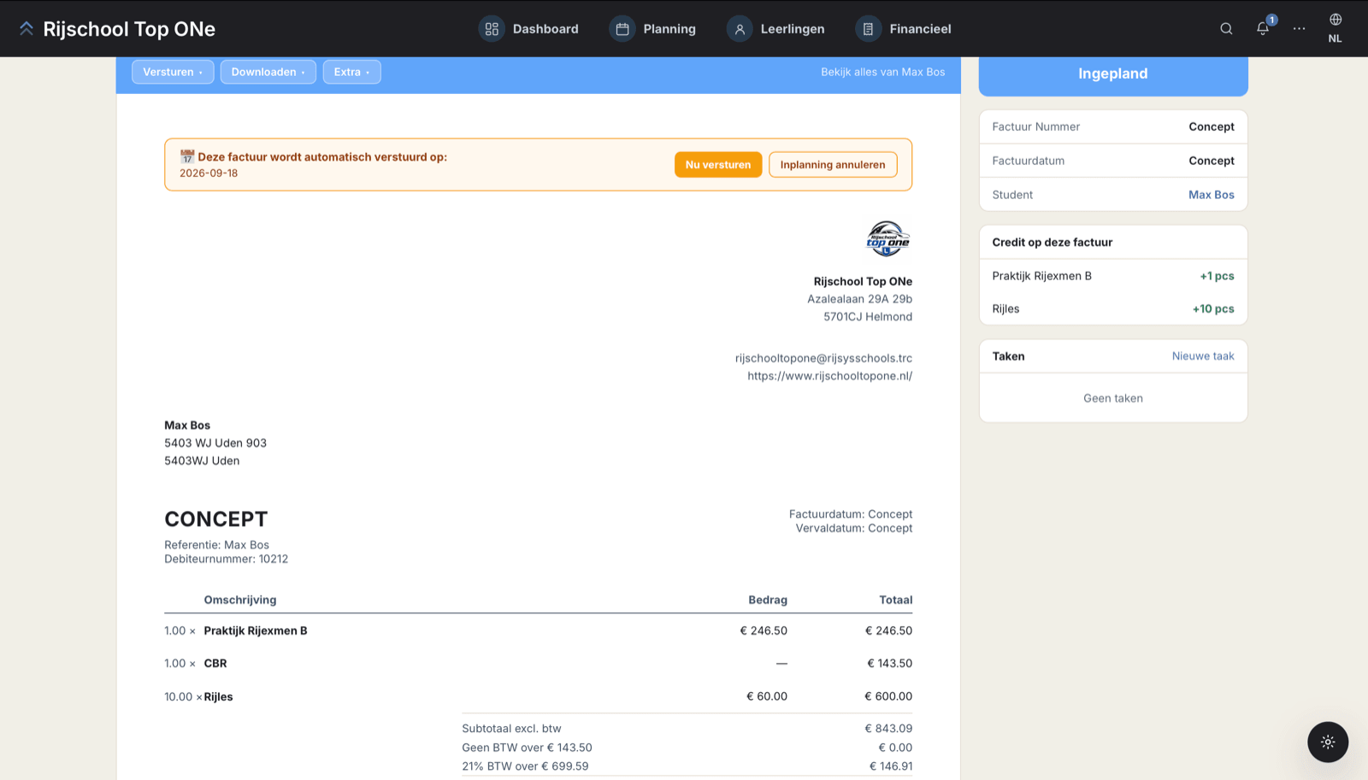Open the three-dots more menu
The width and height of the screenshot is (1368, 780).
click(1300, 29)
